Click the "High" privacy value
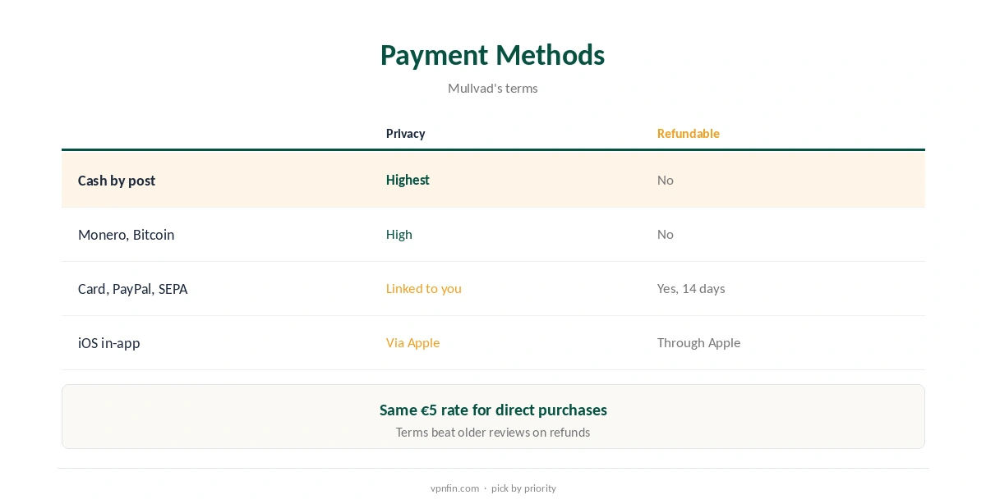 coord(399,234)
